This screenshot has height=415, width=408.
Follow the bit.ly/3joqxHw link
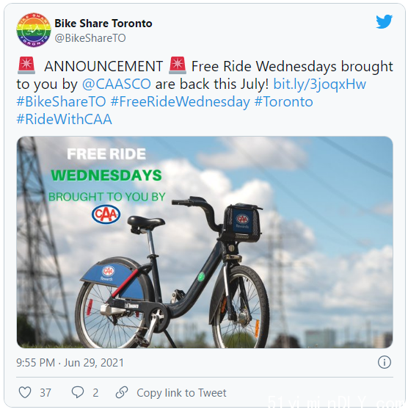(320, 84)
